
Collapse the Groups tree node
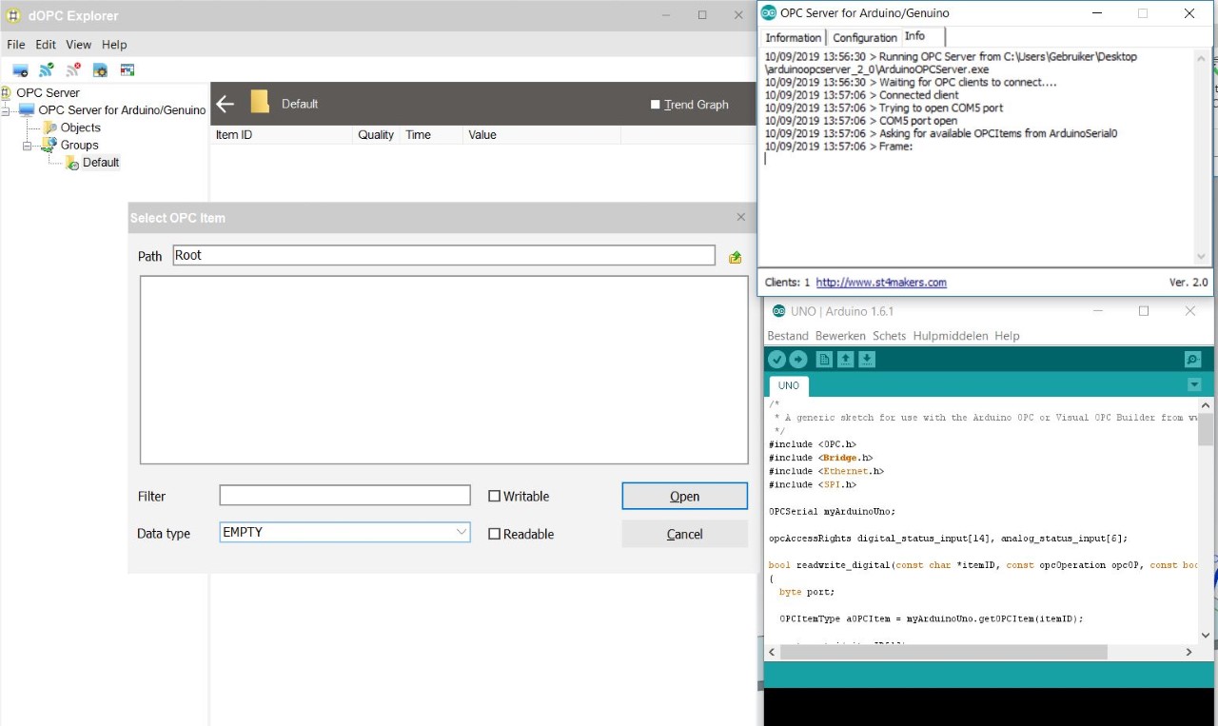[28, 146]
